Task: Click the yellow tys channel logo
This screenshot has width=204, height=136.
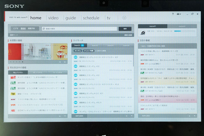Action: pyautogui.click(x=13, y=94)
